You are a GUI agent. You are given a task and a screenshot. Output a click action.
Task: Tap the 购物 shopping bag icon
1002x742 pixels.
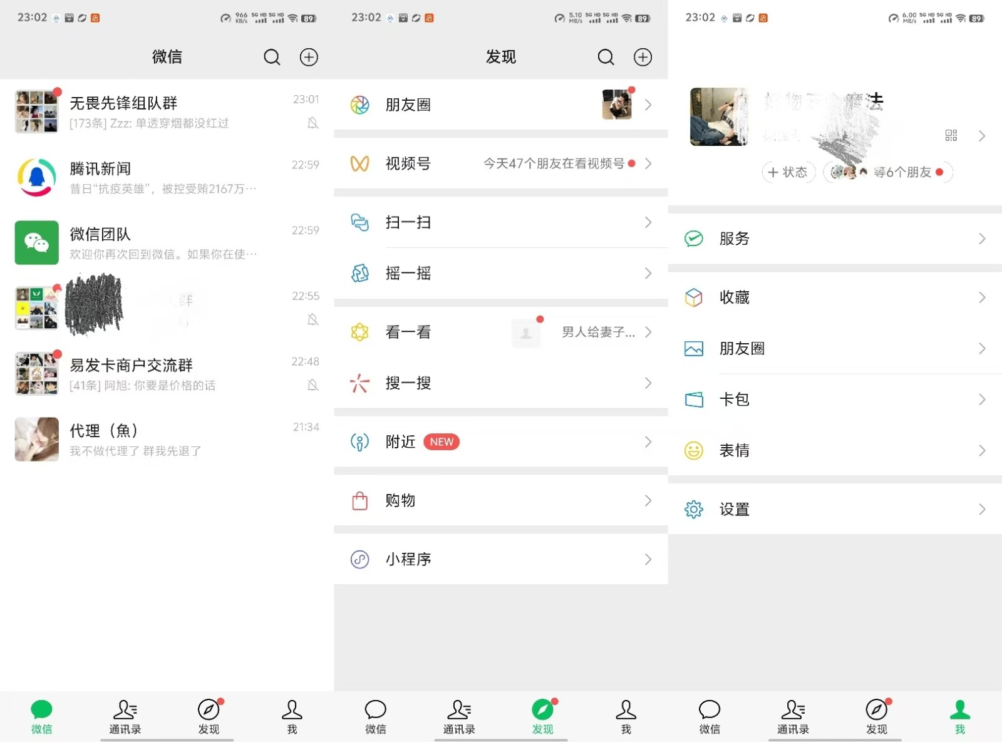point(359,500)
